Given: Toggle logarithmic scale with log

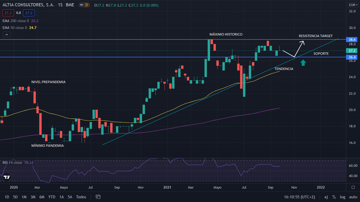Looking at the screenshot, I should 343,197.
